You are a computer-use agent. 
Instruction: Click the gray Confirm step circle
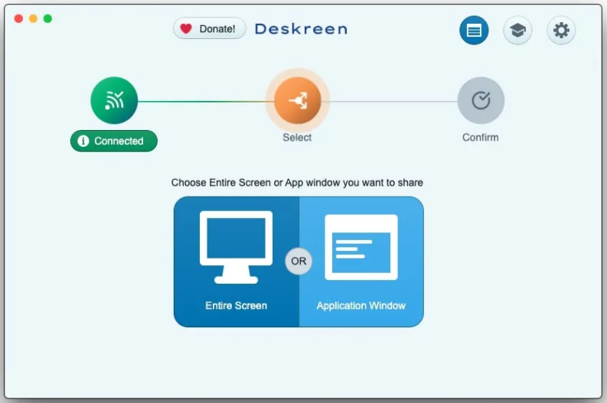tap(481, 100)
